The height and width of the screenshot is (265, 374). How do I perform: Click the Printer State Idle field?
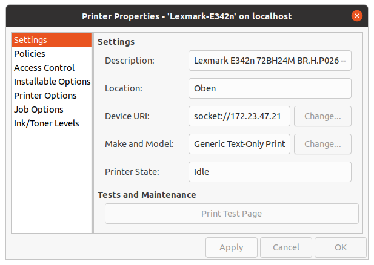click(270, 172)
